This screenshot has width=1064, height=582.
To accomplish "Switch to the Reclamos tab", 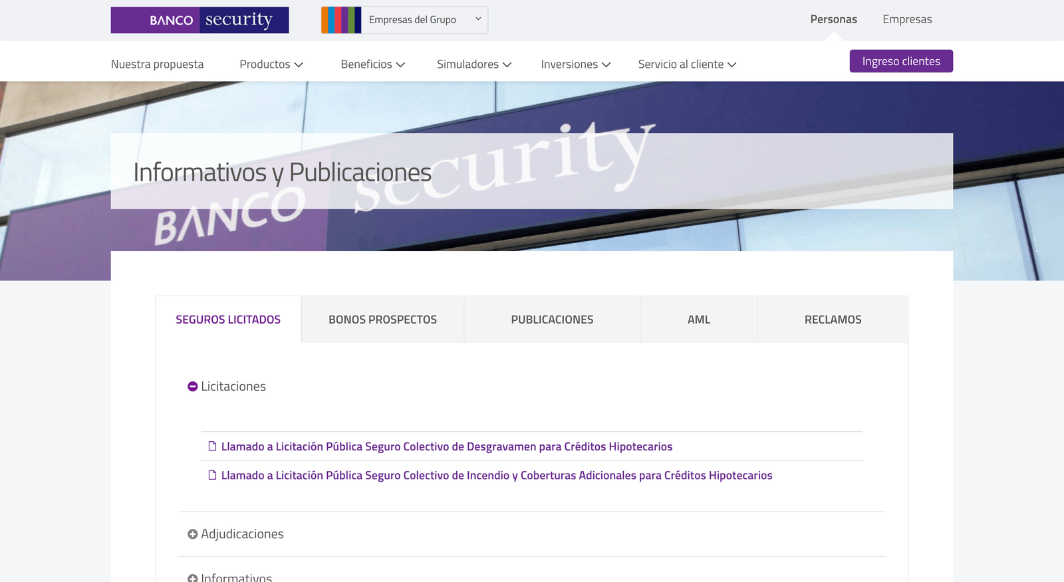I will (x=833, y=320).
